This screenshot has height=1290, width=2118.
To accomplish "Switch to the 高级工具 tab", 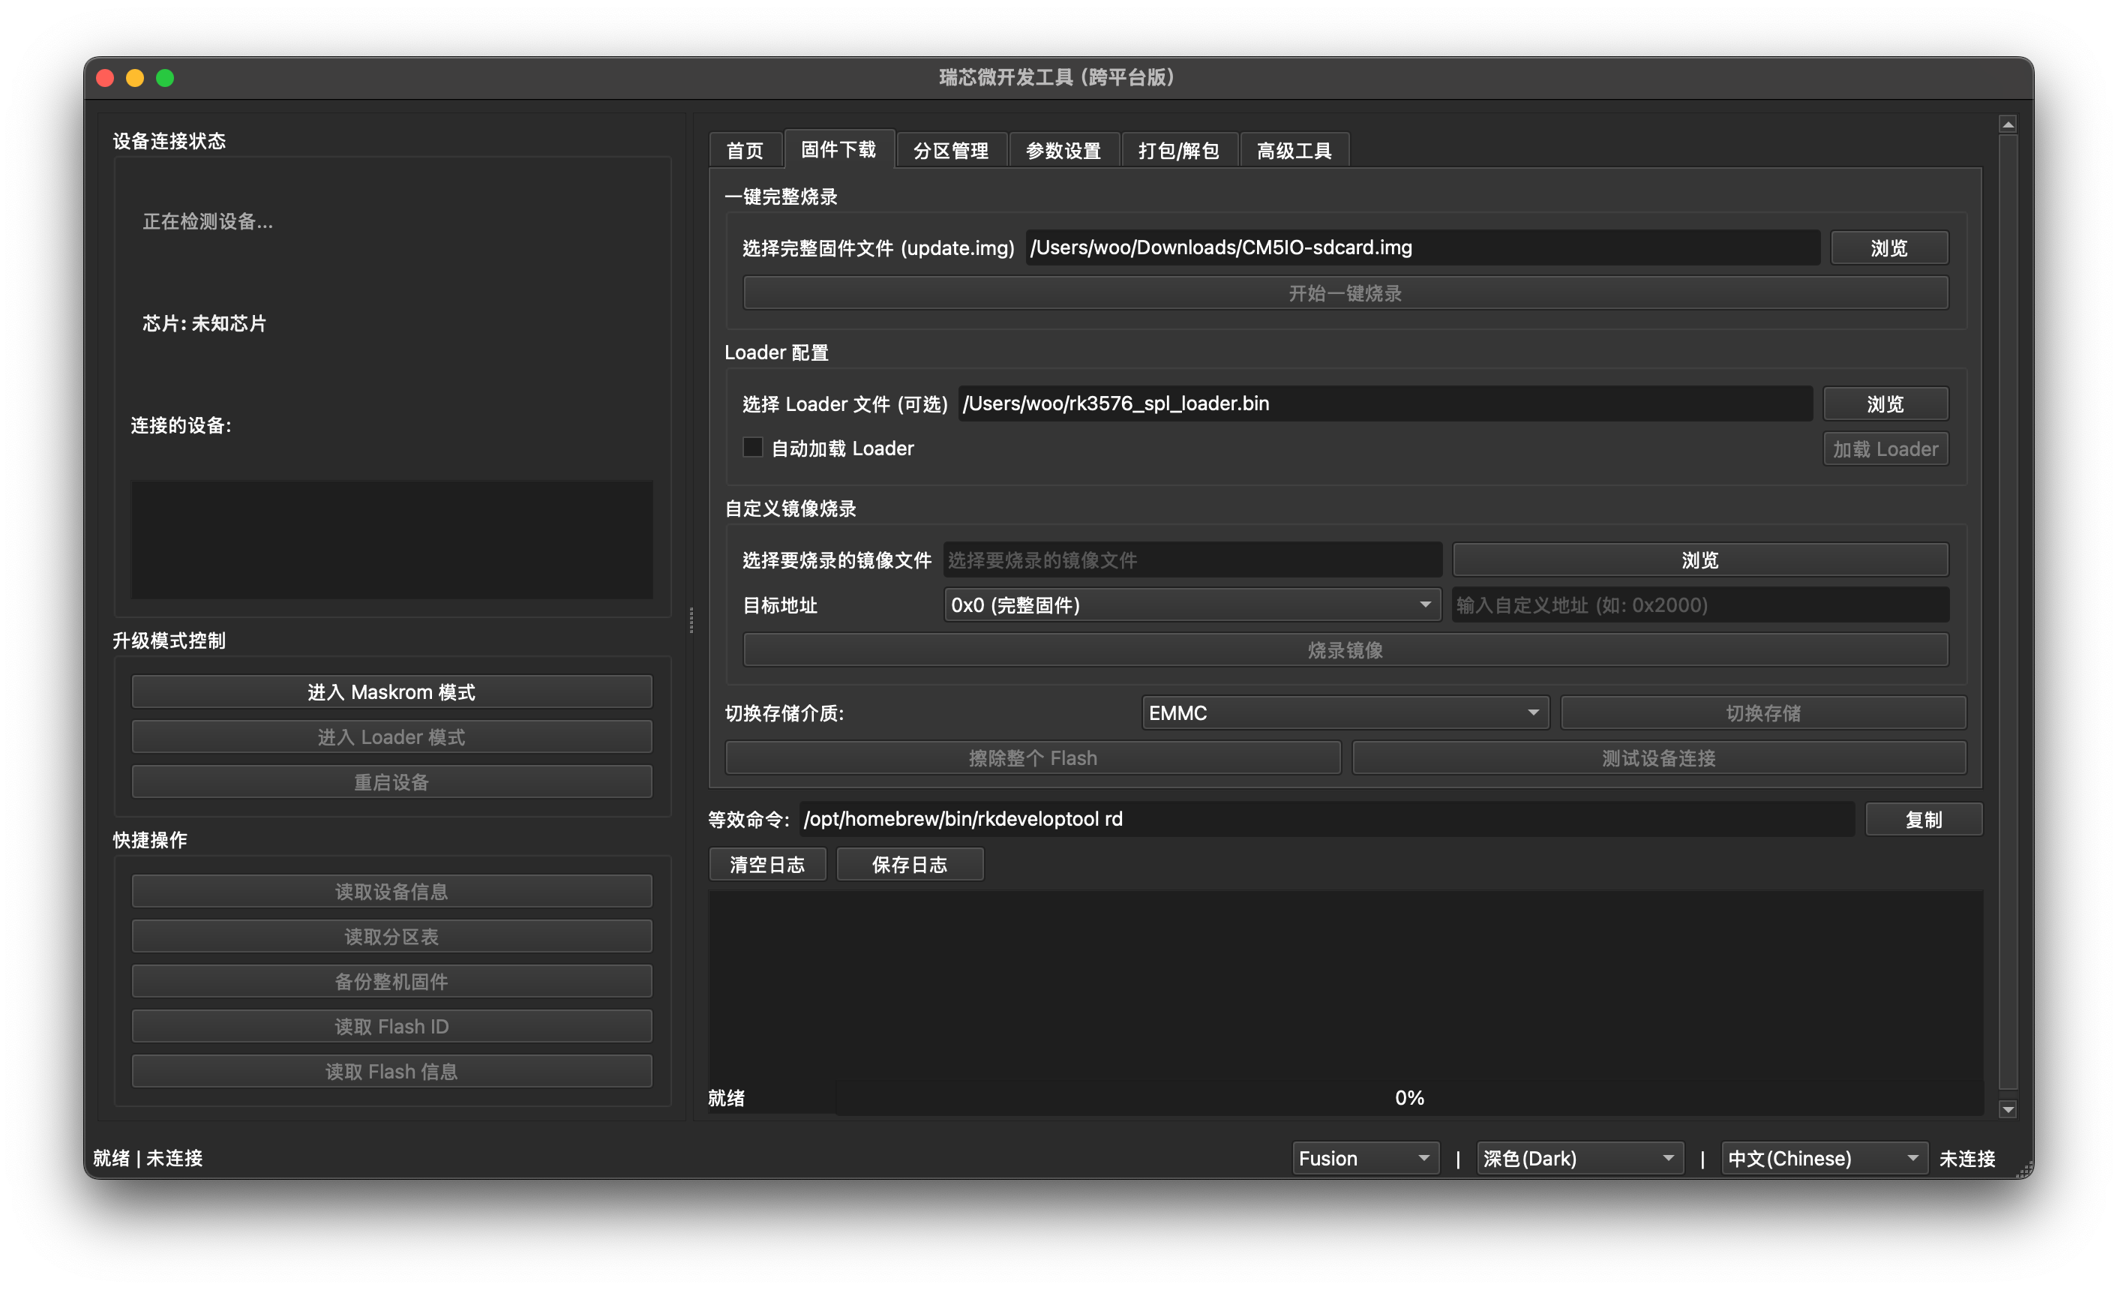I will pos(1294,151).
